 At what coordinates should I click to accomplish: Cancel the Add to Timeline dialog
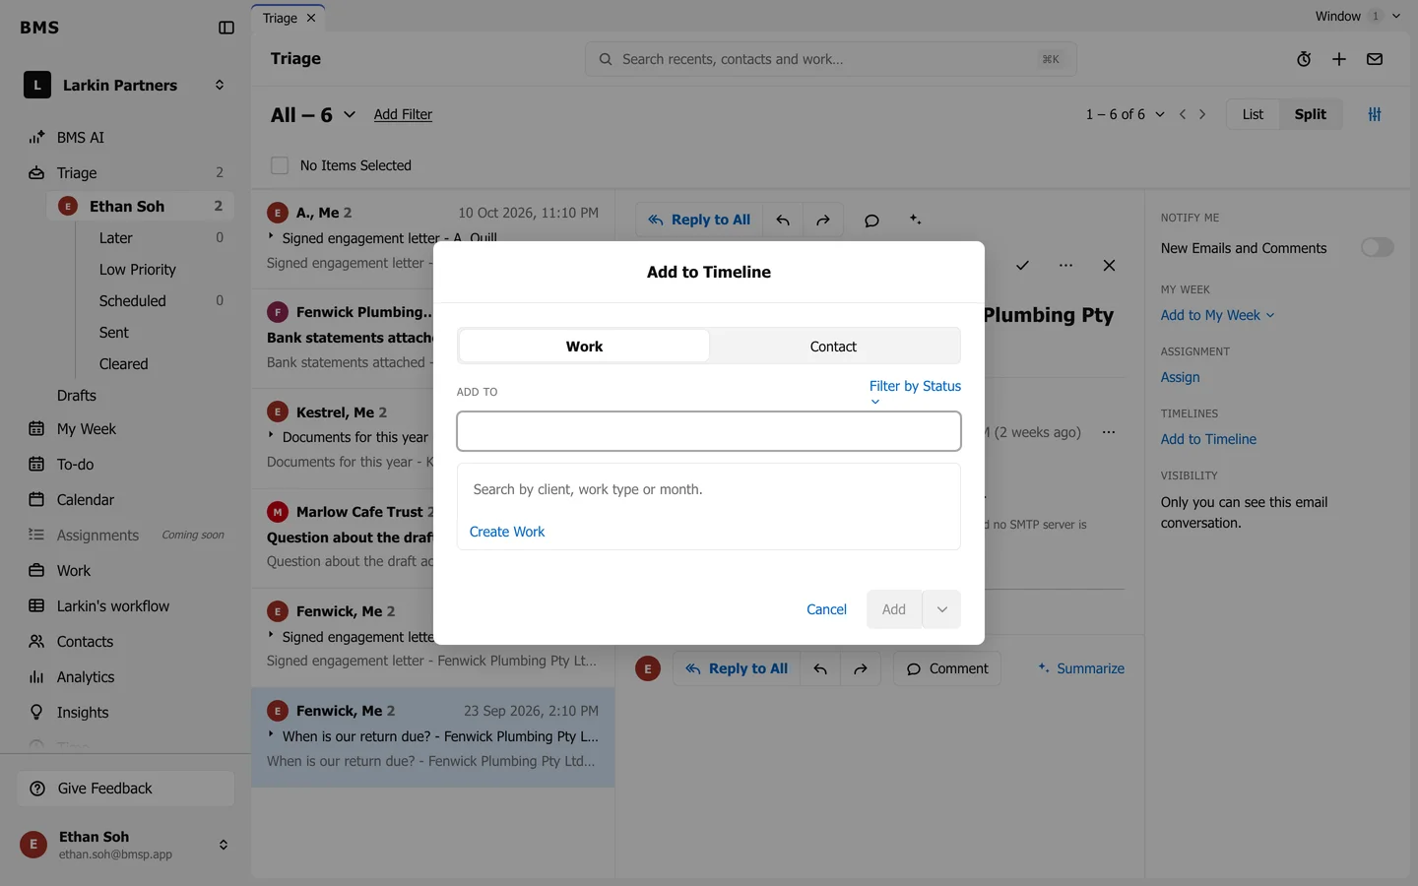tap(826, 609)
